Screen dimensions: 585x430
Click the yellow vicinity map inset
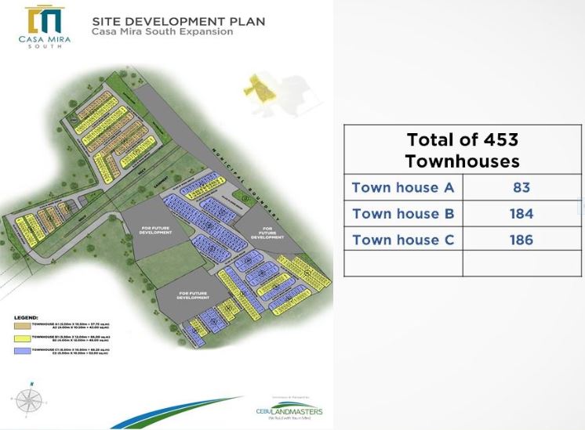pos(261,88)
